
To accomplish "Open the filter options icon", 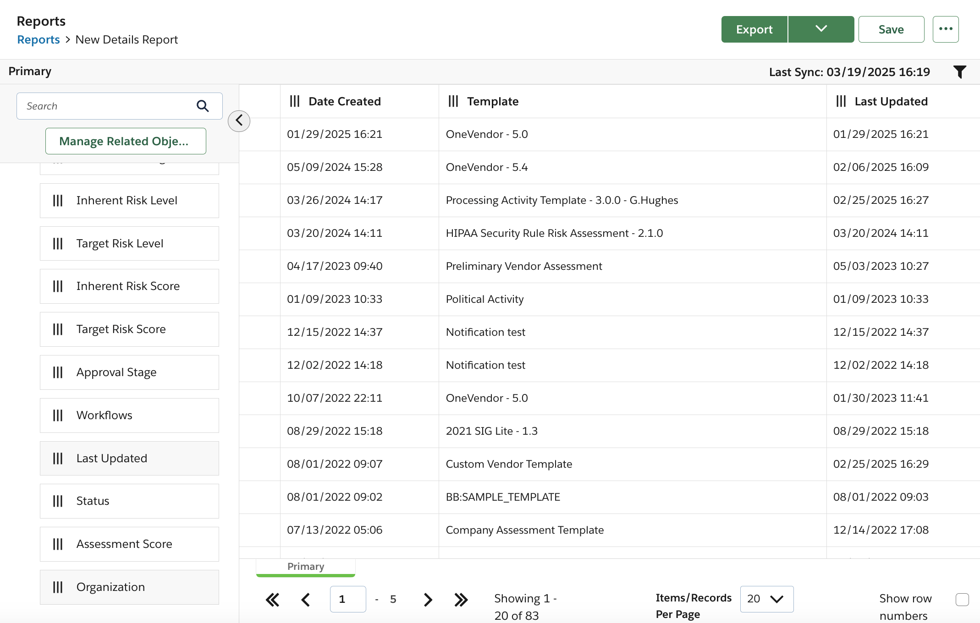I will pyautogui.click(x=960, y=71).
